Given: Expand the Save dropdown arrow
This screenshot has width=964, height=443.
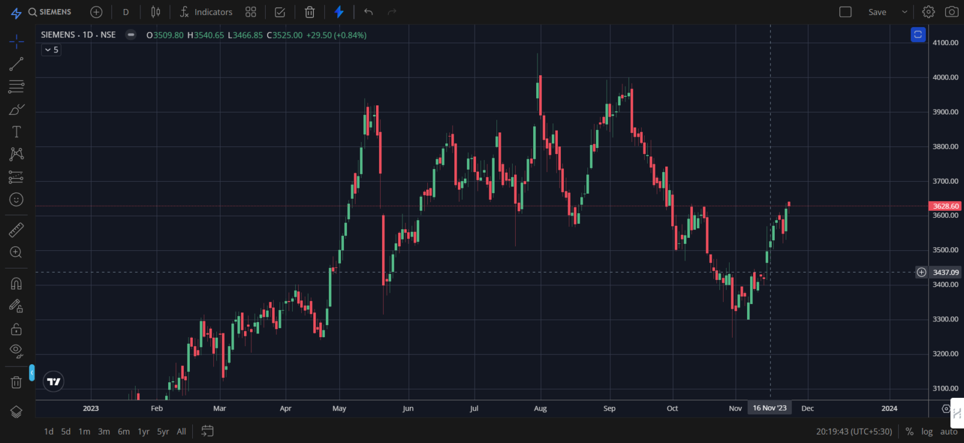Looking at the screenshot, I should [904, 12].
